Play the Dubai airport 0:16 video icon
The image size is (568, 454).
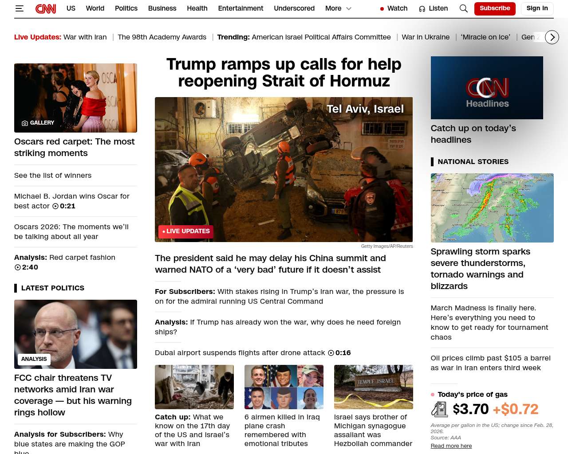[331, 353]
